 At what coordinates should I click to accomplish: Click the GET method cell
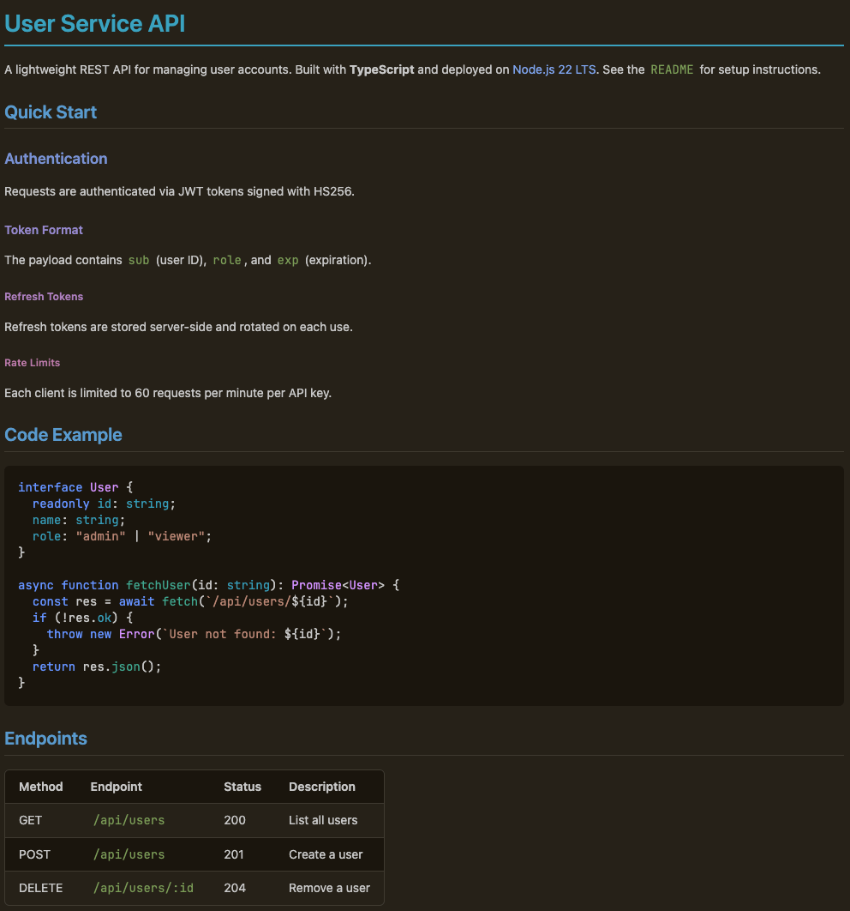pyautogui.click(x=30, y=820)
